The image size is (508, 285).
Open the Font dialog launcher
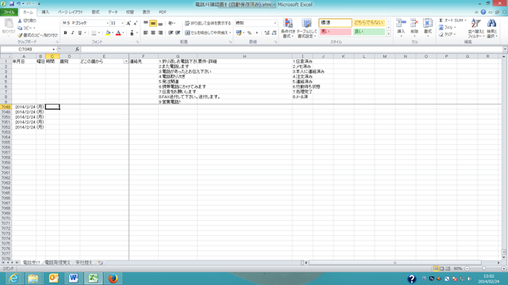coord(137,42)
